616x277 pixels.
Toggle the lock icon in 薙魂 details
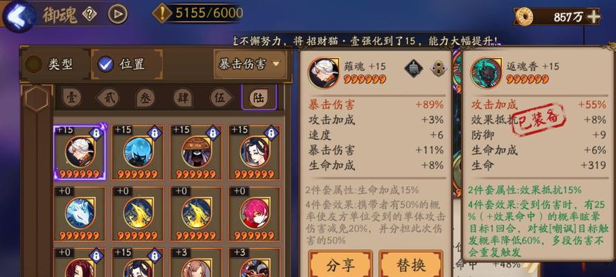[438, 69]
